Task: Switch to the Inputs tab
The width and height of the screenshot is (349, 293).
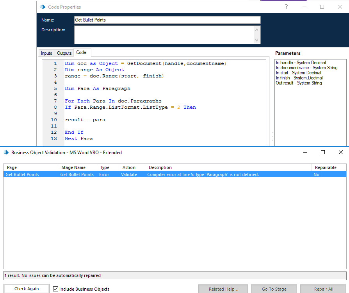Action: click(x=46, y=53)
